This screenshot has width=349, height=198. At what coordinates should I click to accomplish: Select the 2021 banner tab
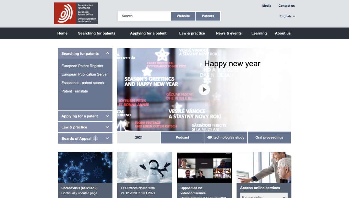click(x=139, y=137)
